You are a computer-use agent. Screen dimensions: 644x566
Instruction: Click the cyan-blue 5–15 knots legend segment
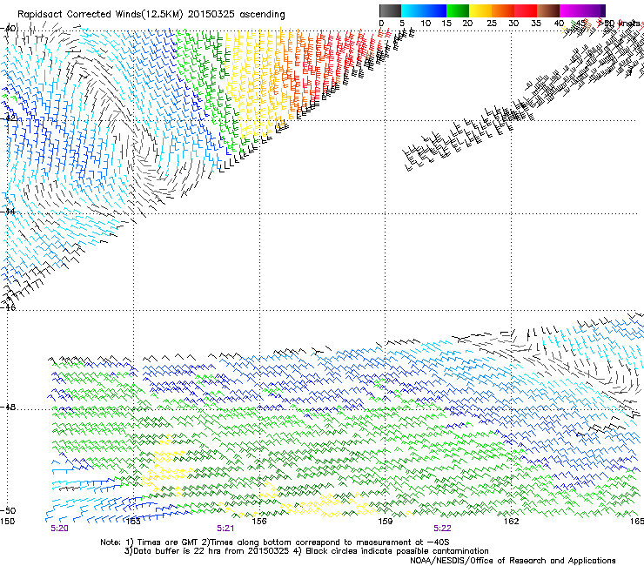pos(424,10)
